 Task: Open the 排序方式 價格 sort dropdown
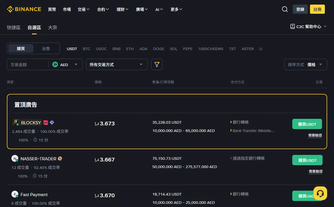click(305, 64)
